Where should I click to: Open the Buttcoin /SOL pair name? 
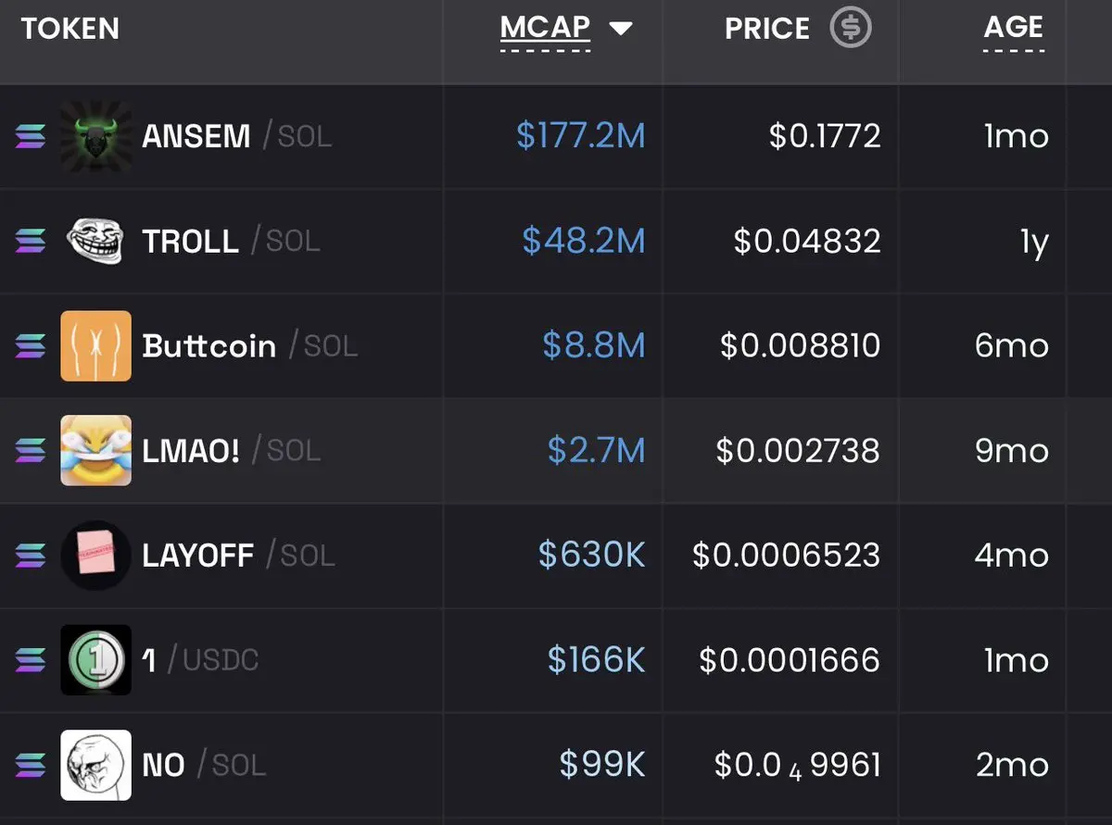pyautogui.click(x=249, y=346)
